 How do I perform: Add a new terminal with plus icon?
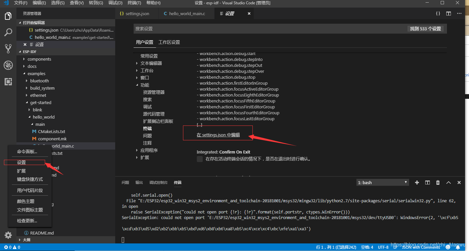click(x=417, y=182)
